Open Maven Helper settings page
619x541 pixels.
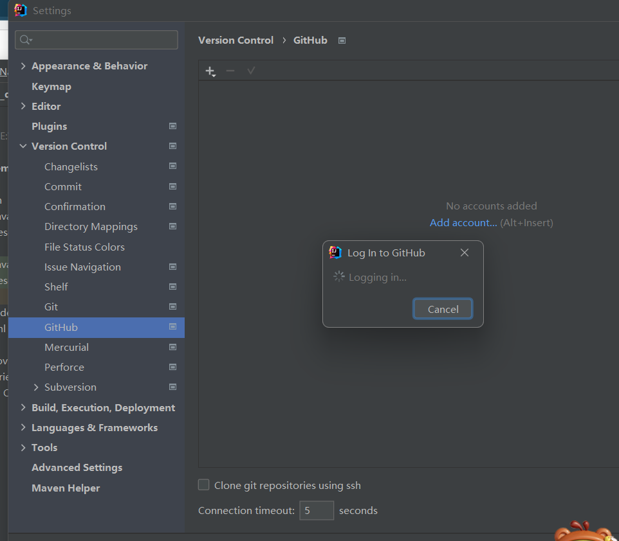pyautogui.click(x=66, y=488)
